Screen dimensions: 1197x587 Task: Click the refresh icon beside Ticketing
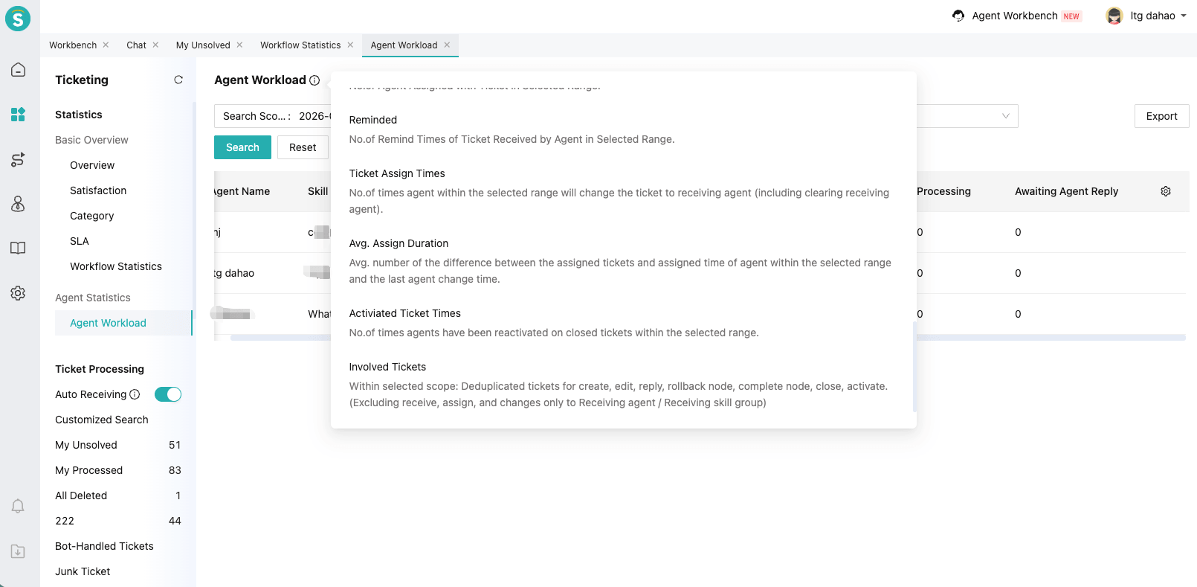point(178,80)
